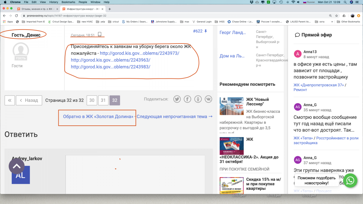Open the History menu
The height and width of the screenshot is (204, 363).
(54, 2)
